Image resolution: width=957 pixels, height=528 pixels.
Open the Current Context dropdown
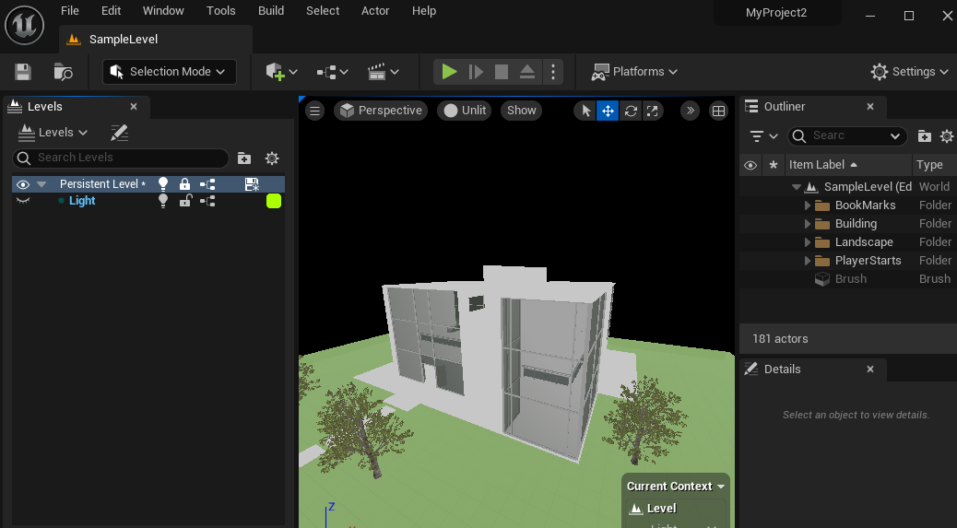(676, 487)
